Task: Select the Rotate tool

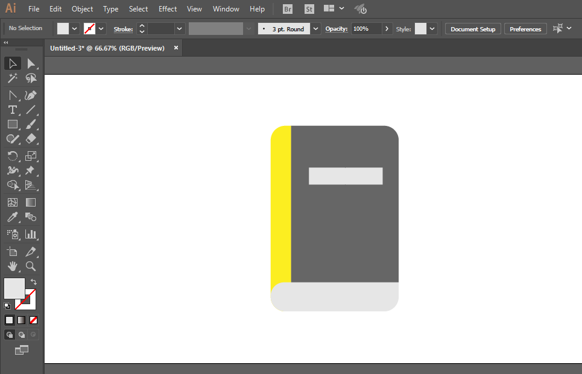Action: (x=13, y=156)
